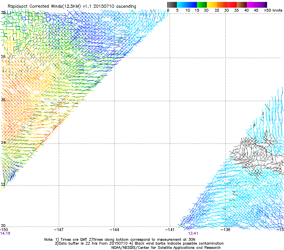284x250 pixels.
Task: Click the NOAA/NESDIS credit line
Action: pyautogui.click(x=166, y=248)
